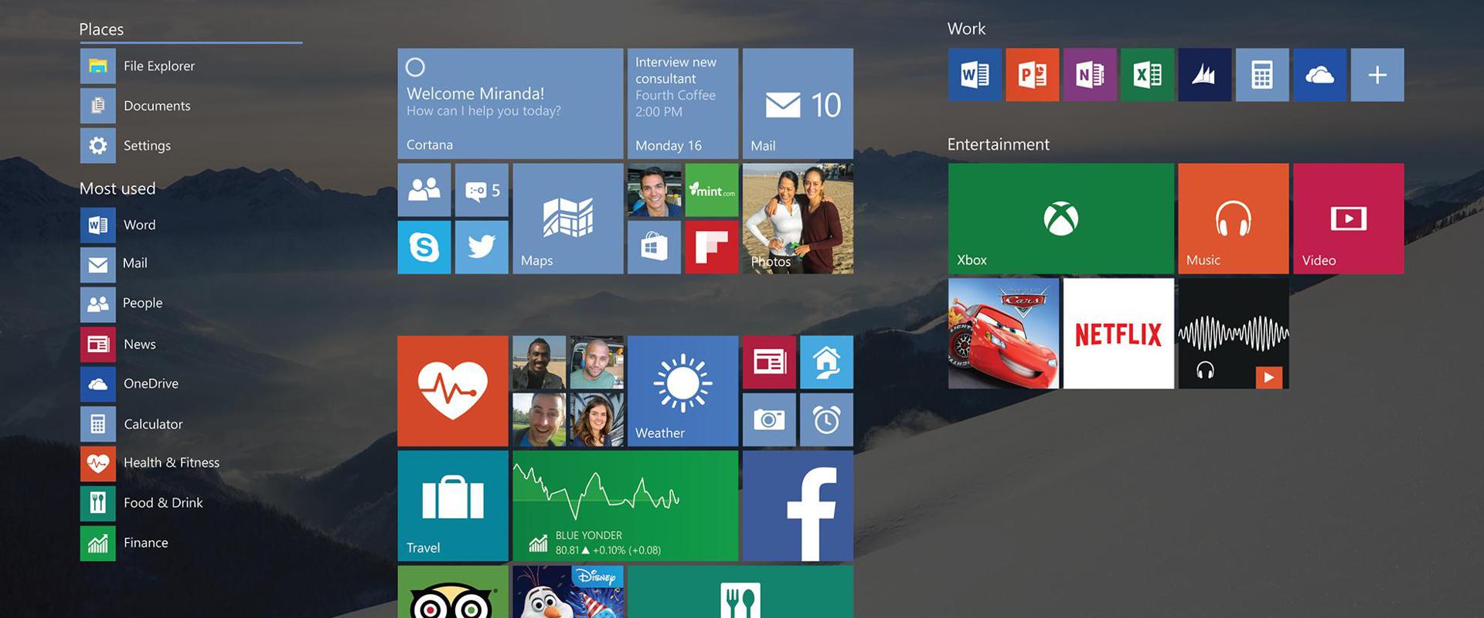This screenshot has width=1484, height=618.
Task: Open OneDrive in Most used list
Action: (x=129, y=384)
